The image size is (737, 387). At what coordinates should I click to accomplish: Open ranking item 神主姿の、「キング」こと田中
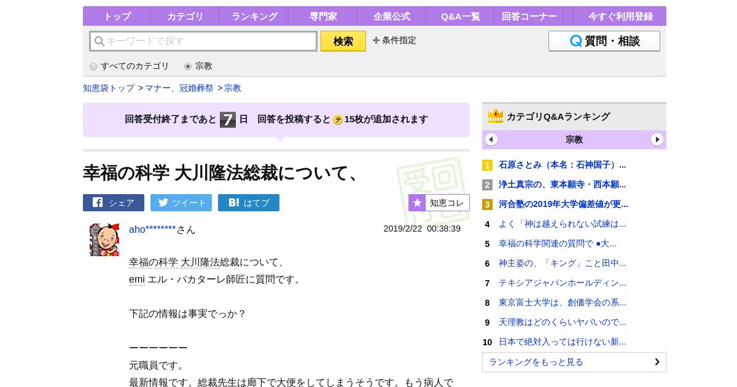[563, 263]
